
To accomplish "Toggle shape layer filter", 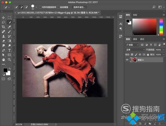I will [155, 45].
